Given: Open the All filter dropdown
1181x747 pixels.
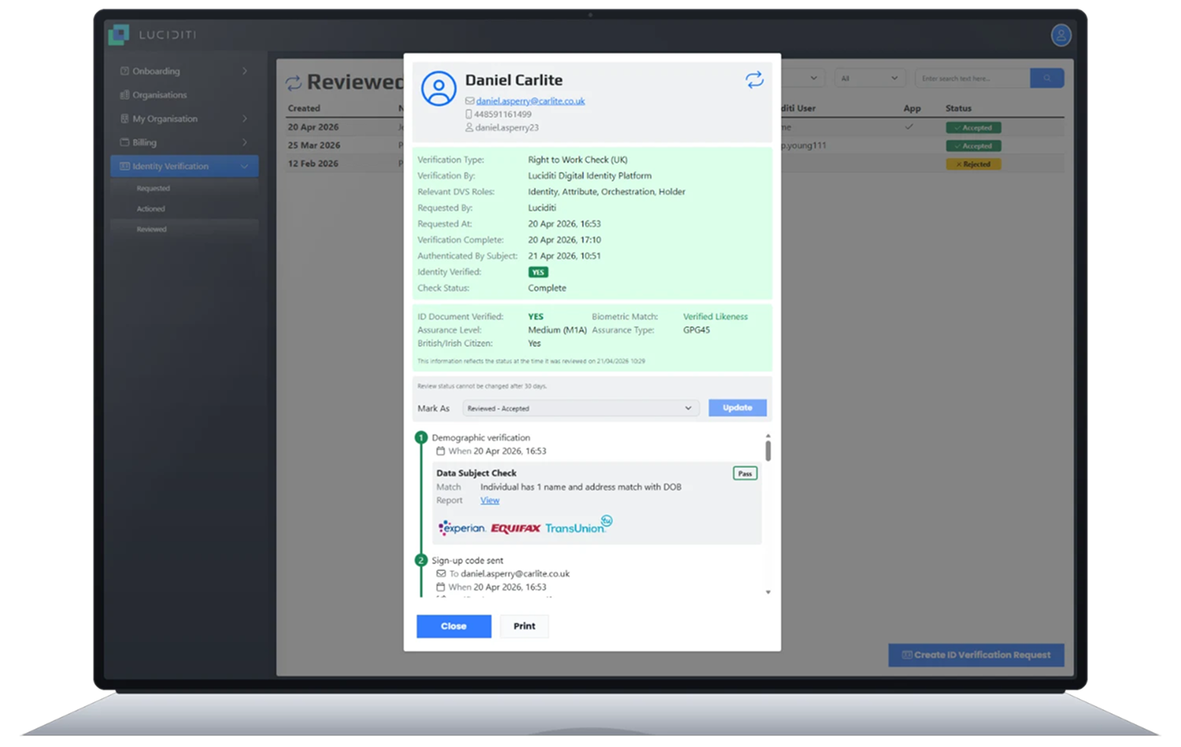Looking at the screenshot, I should click(869, 78).
